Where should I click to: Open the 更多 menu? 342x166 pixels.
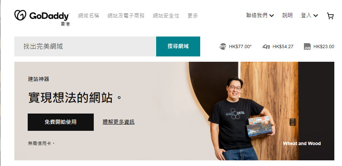pyautogui.click(x=193, y=16)
